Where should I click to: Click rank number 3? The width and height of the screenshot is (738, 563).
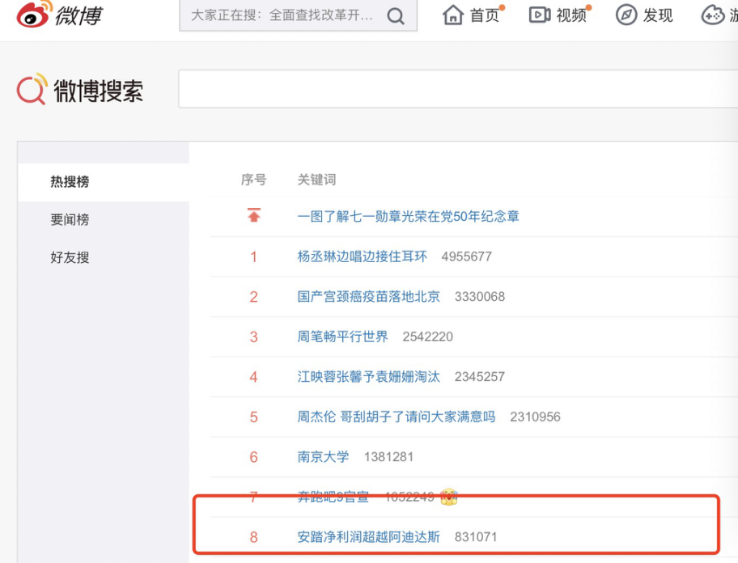tap(254, 337)
